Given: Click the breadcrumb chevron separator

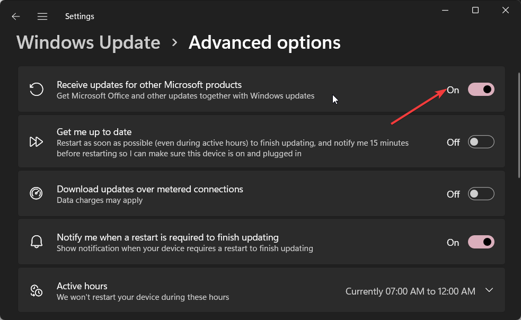Looking at the screenshot, I should 174,42.
